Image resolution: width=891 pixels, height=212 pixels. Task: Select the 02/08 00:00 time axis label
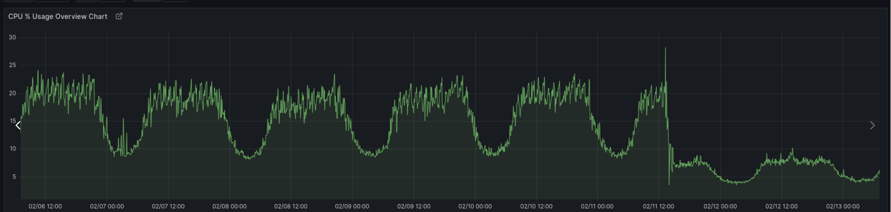(229, 206)
